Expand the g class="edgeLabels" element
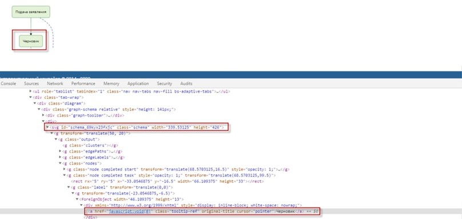462x219 pixels. point(60,157)
